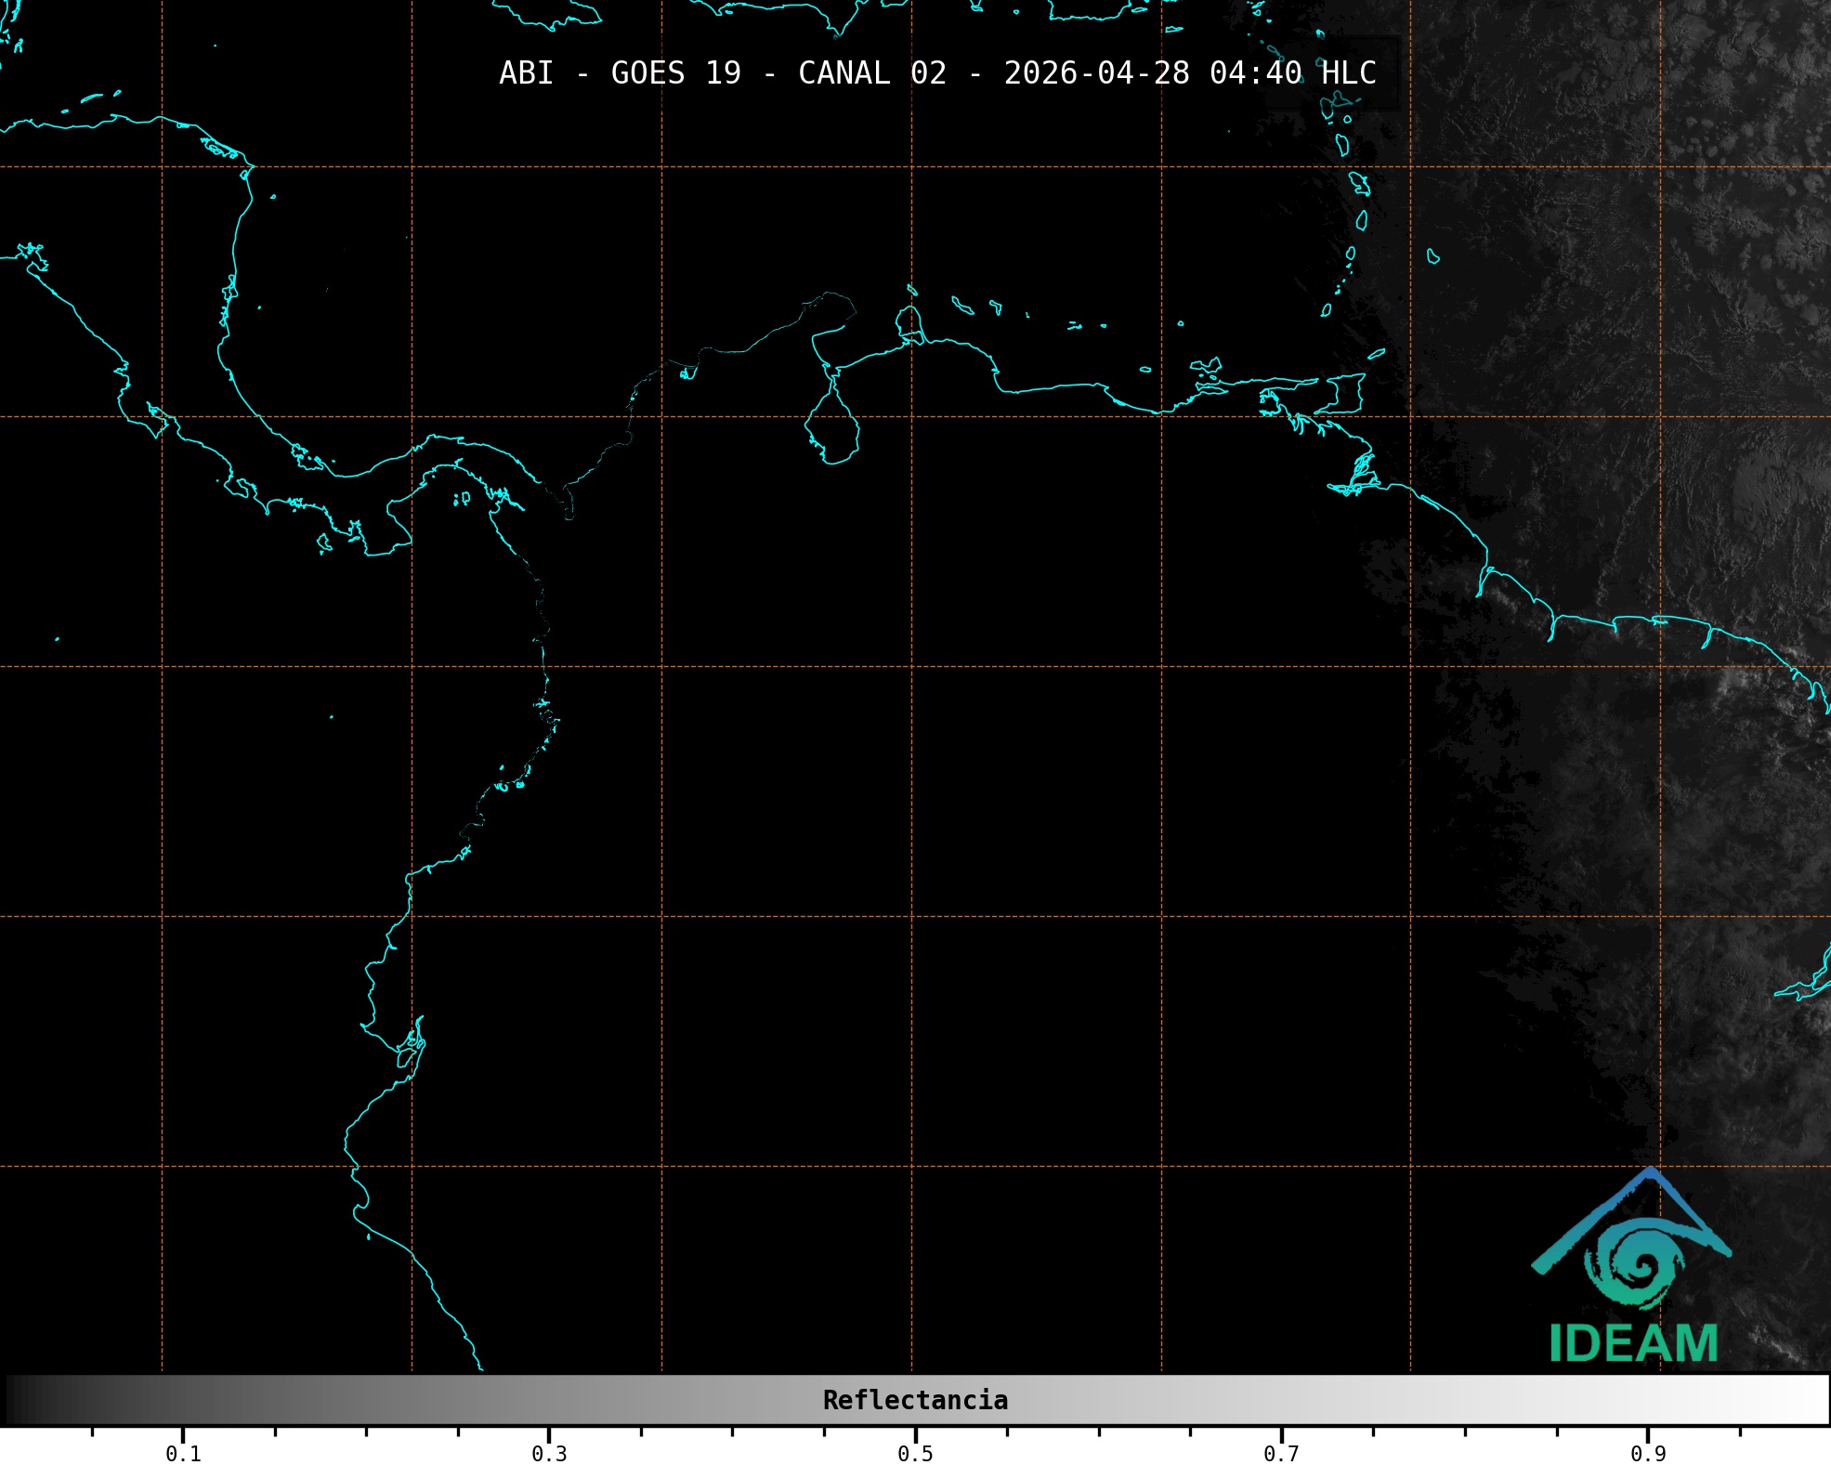Image resolution: width=1831 pixels, height=1465 pixels.
Task: Click the Barbados island outline
Action: [1433, 256]
